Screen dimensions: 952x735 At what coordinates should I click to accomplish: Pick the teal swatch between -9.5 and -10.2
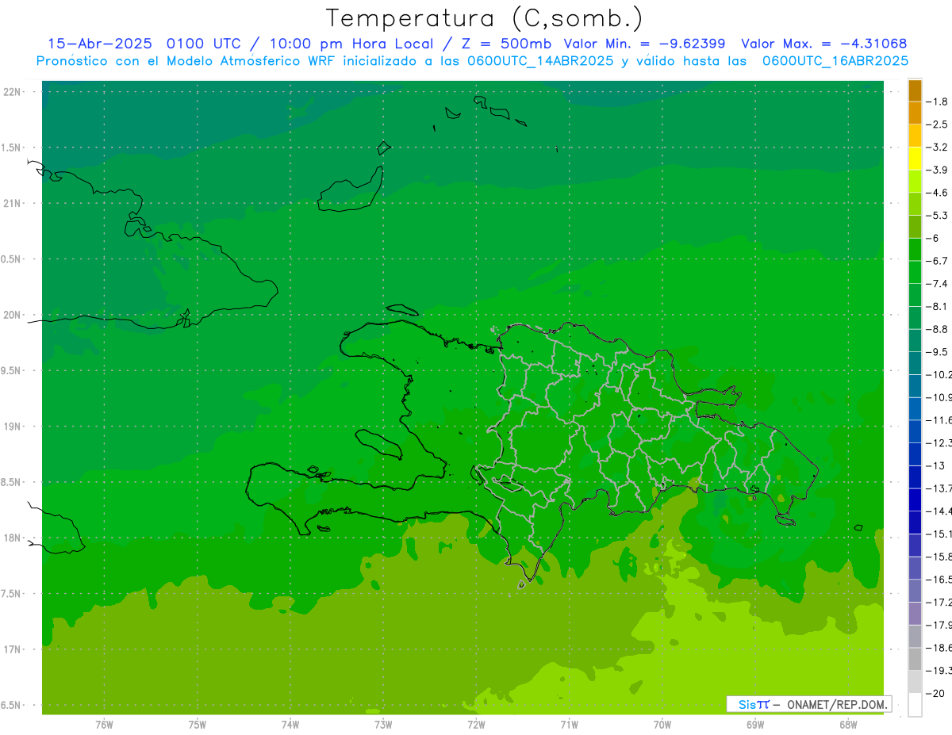pos(915,363)
